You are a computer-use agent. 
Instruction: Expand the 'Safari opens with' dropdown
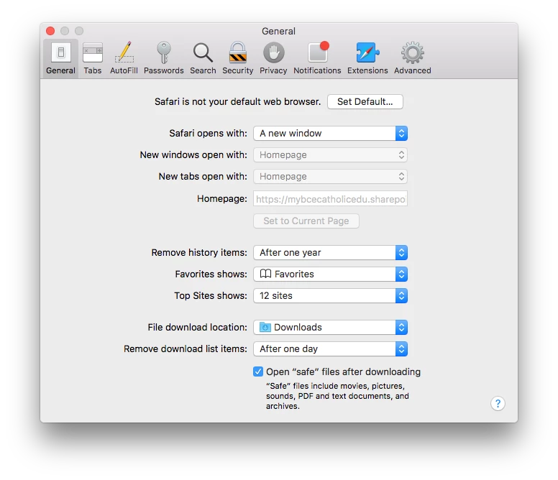[330, 134]
